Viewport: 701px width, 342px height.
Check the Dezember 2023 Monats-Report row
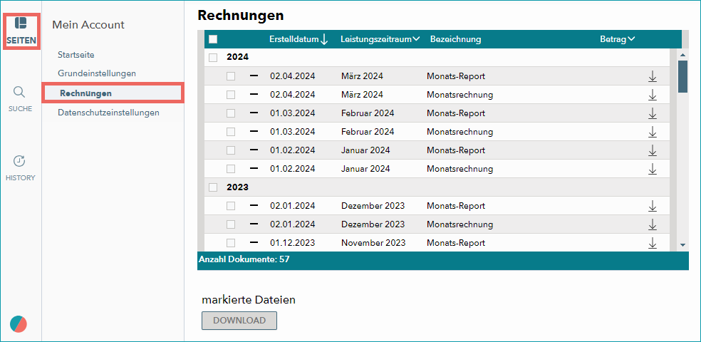231,206
